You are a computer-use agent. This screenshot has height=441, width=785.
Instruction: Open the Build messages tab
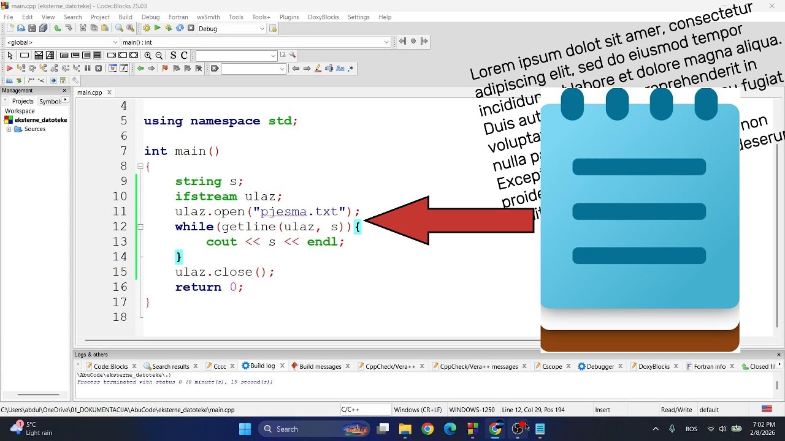click(320, 366)
